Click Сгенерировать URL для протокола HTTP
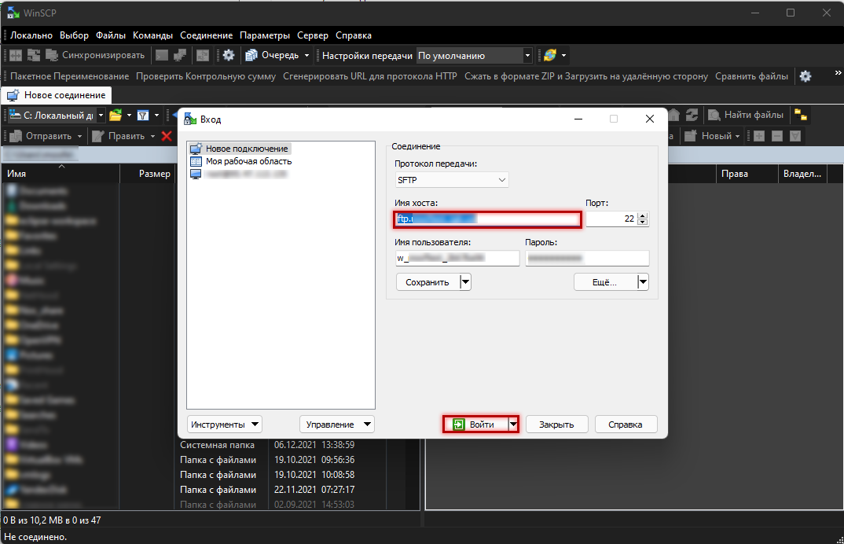844x544 pixels. click(370, 76)
